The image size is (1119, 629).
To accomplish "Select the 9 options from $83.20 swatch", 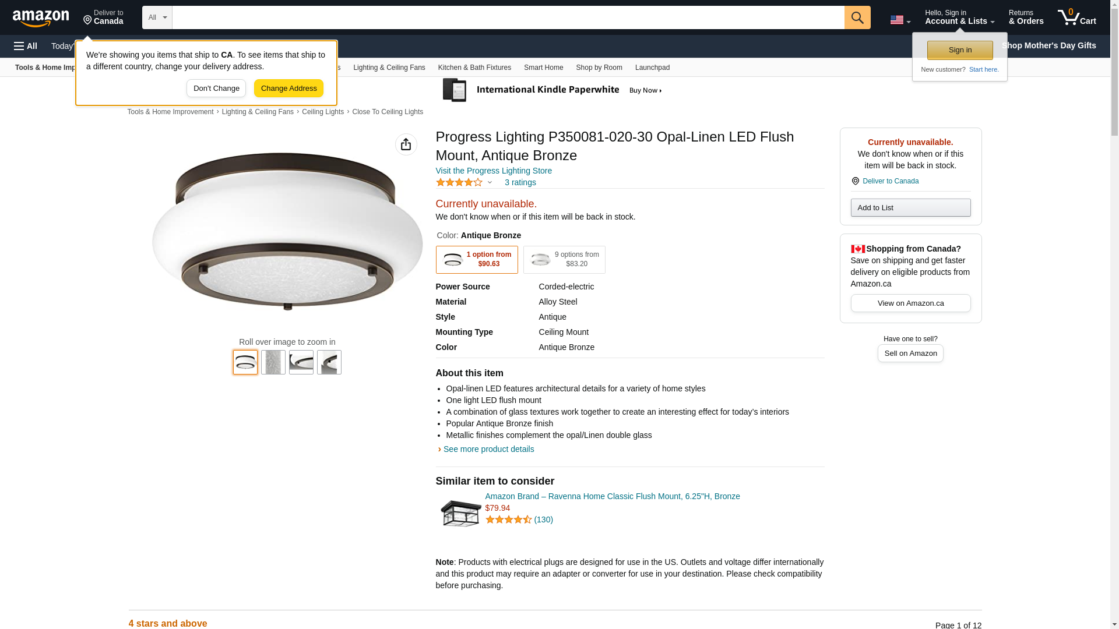I will [564, 260].
